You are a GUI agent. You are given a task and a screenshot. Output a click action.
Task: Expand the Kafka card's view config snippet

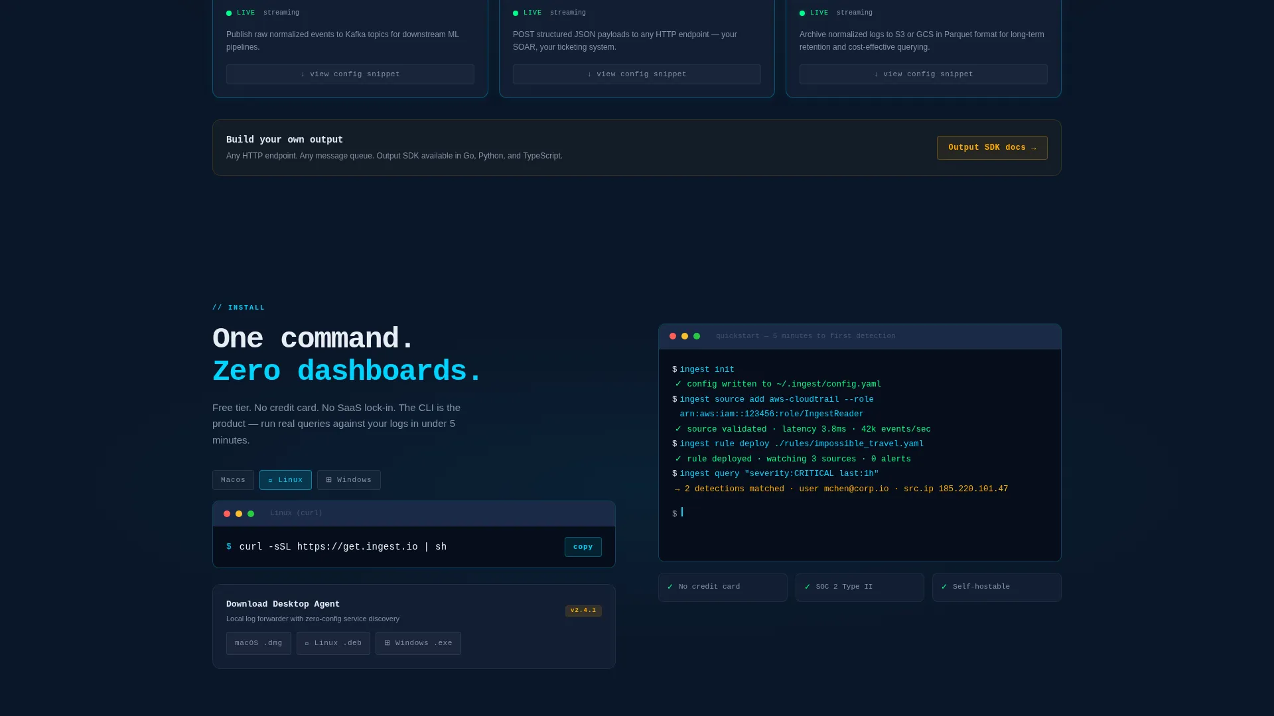click(350, 74)
